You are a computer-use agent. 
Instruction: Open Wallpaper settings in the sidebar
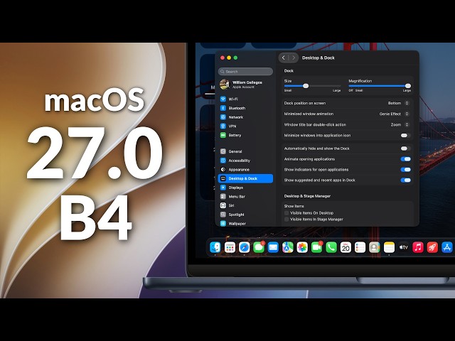(245, 223)
